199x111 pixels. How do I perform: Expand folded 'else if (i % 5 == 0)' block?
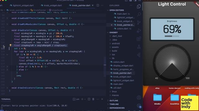click(7, 67)
